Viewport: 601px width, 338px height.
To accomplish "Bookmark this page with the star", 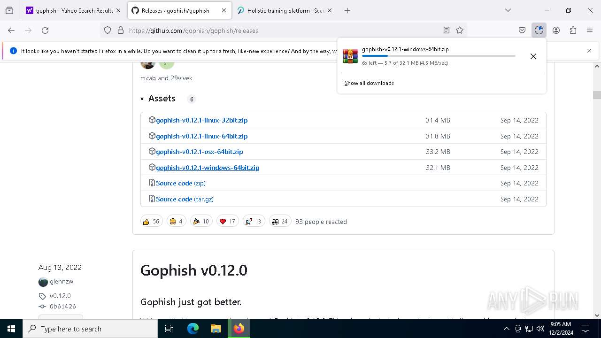I will coord(460,30).
